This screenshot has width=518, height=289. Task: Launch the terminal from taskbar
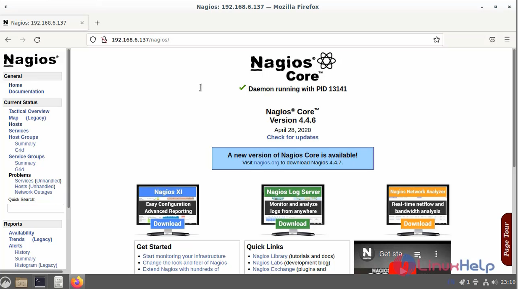[40, 282]
